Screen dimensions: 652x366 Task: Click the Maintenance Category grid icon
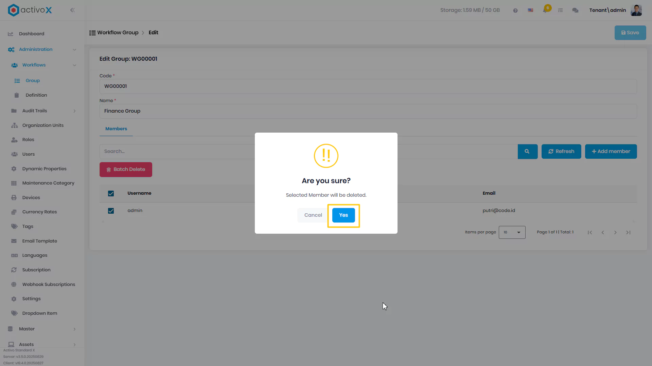coord(14,183)
